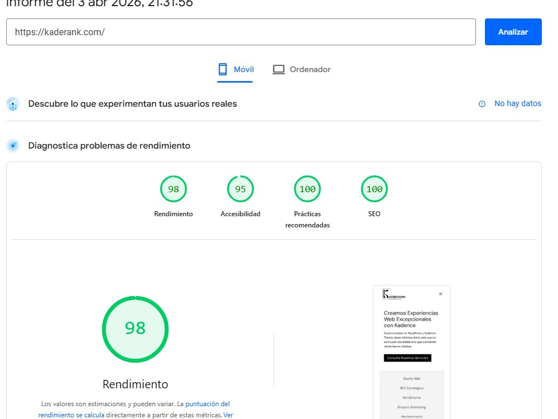Click the Kaderank mobile page screenshot thumbnail

tap(412, 352)
